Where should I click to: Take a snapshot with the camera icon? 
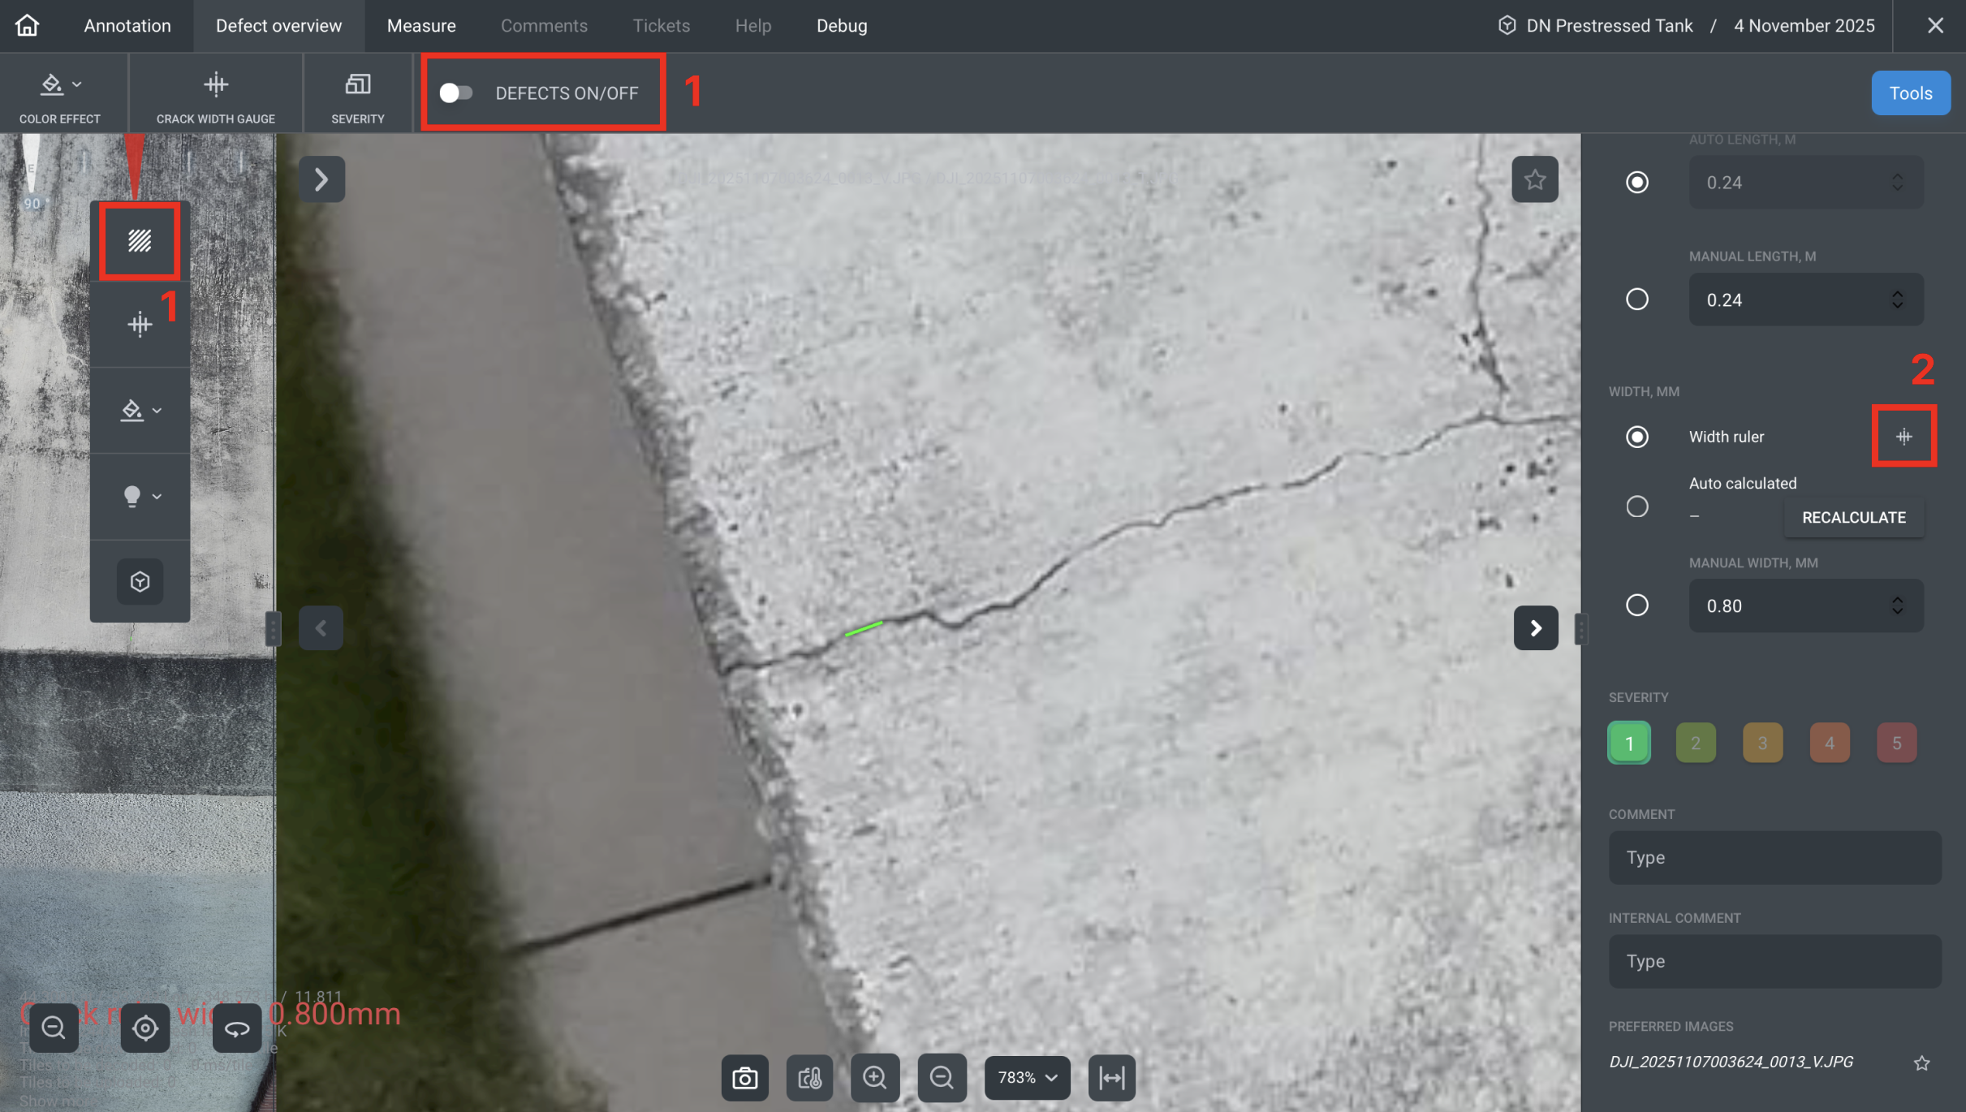pyautogui.click(x=744, y=1077)
